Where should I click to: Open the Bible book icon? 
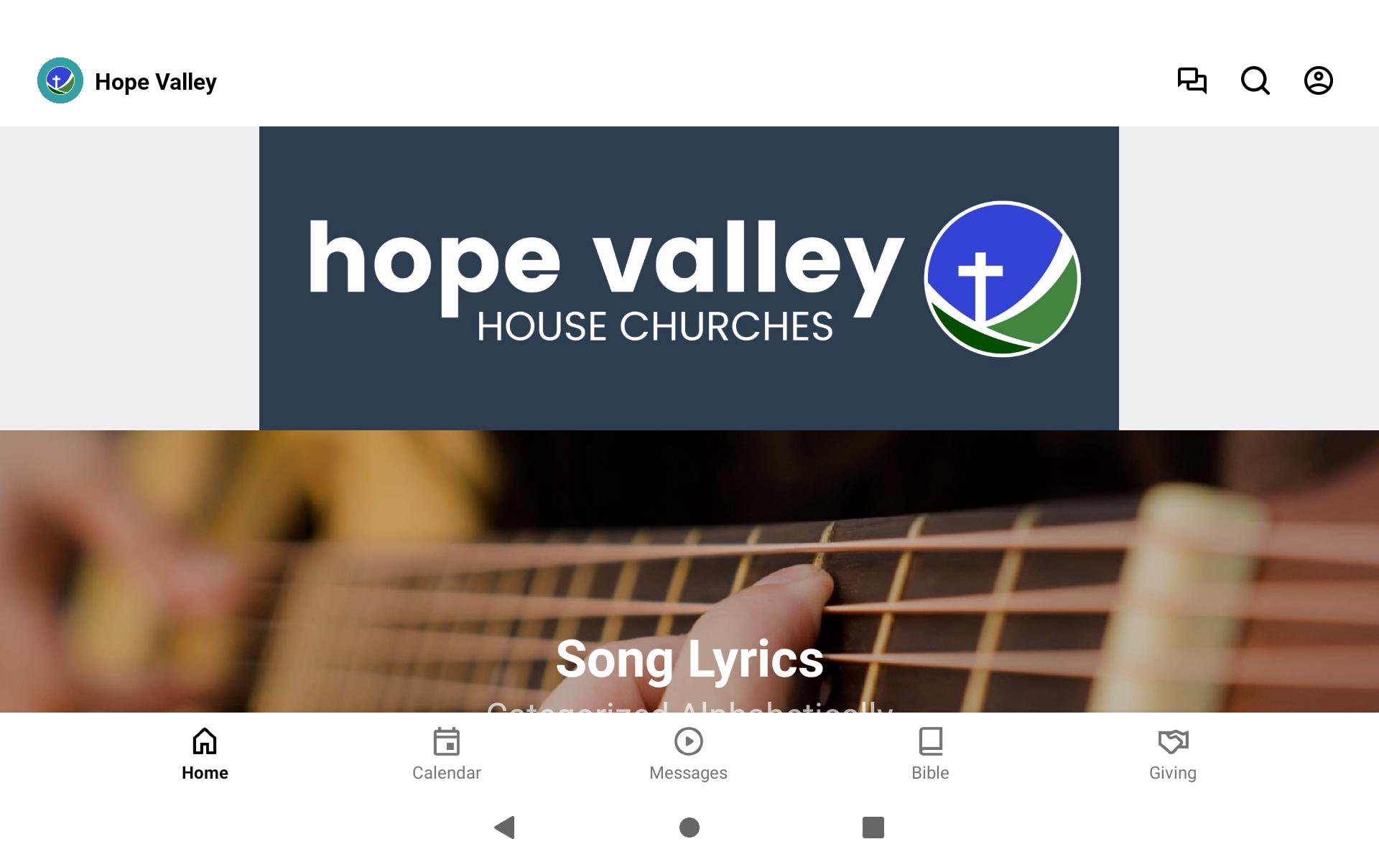tap(931, 741)
